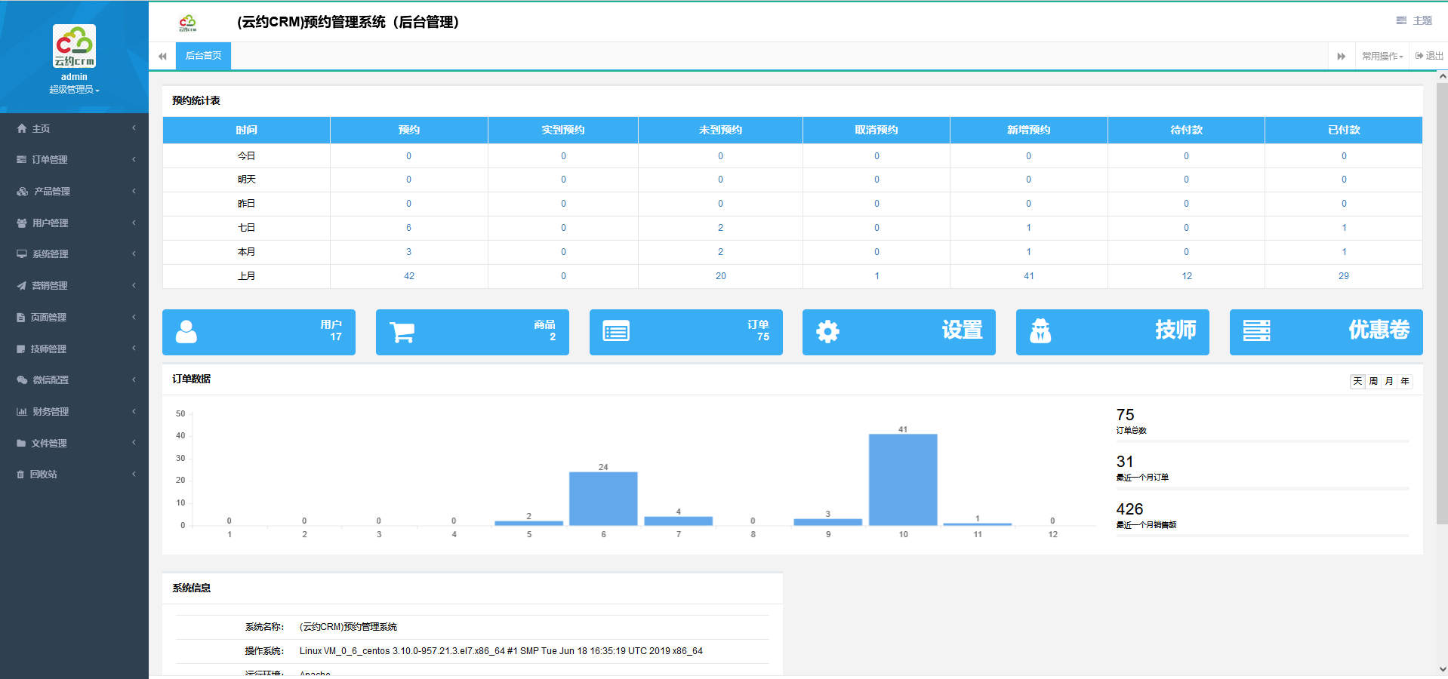
Task: Click the stacked bars icon on 优惠卷 card
Action: click(x=1256, y=330)
